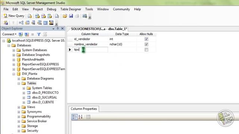
Task: Select the Programmability folder
Action: (39, 117)
